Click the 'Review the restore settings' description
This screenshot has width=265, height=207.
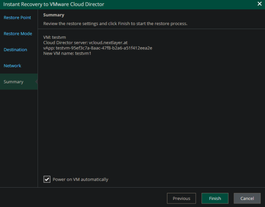(115, 24)
